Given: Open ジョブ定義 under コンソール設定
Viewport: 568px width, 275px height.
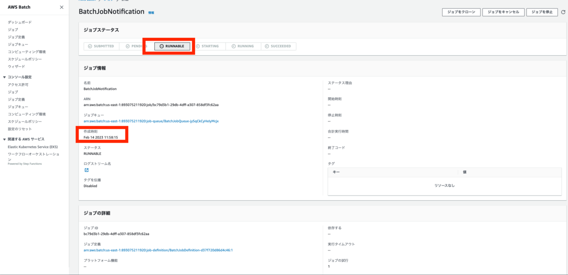Looking at the screenshot, I should pyautogui.click(x=16, y=99).
